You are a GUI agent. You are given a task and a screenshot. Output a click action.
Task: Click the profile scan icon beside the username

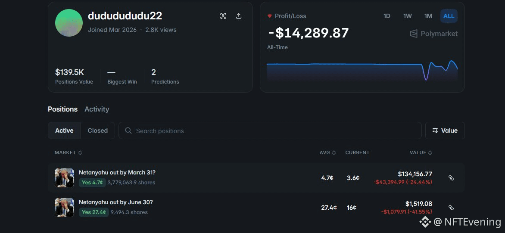223,16
